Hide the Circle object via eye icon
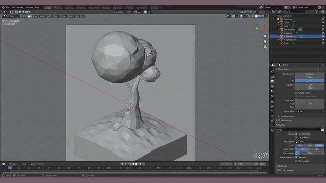 point(323,22)
